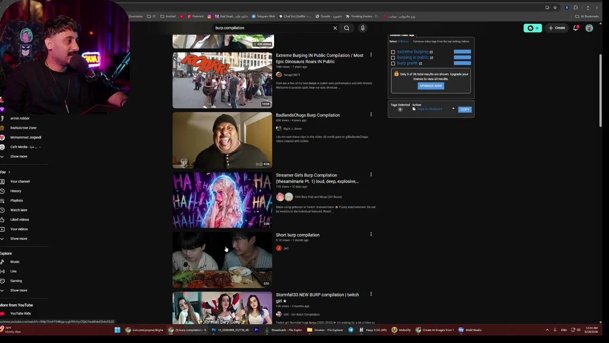609x343 pixels.
Task: Expand Show more under subscriptions list
Action: tap(19, 156)
